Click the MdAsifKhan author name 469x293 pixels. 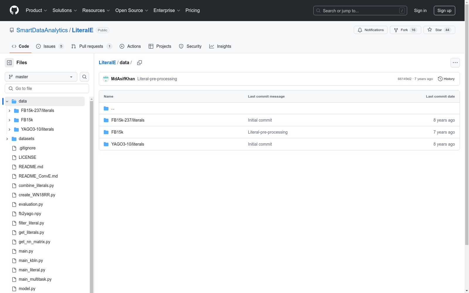pyautogui.click(x=123, y=79)
